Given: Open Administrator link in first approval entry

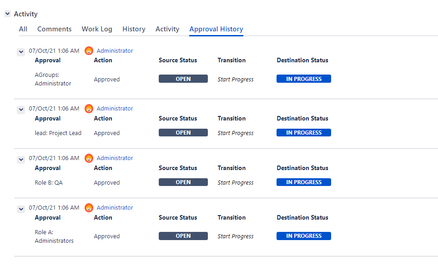Looking at the screenshot, I should tap(115, 51).
